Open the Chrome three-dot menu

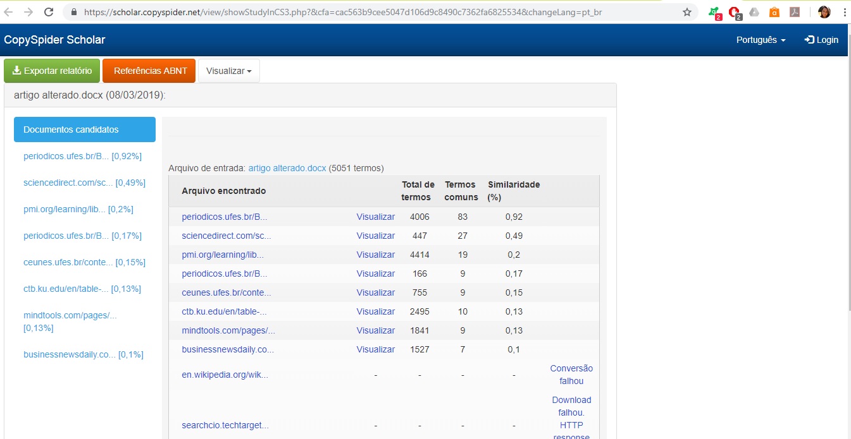tap(843, 12)
